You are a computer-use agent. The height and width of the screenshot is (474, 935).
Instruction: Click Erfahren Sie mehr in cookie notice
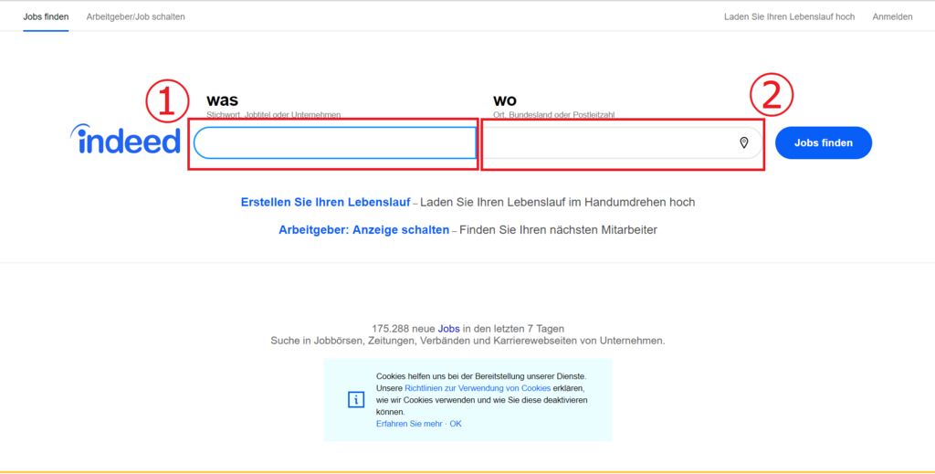[x=409, y=424]
